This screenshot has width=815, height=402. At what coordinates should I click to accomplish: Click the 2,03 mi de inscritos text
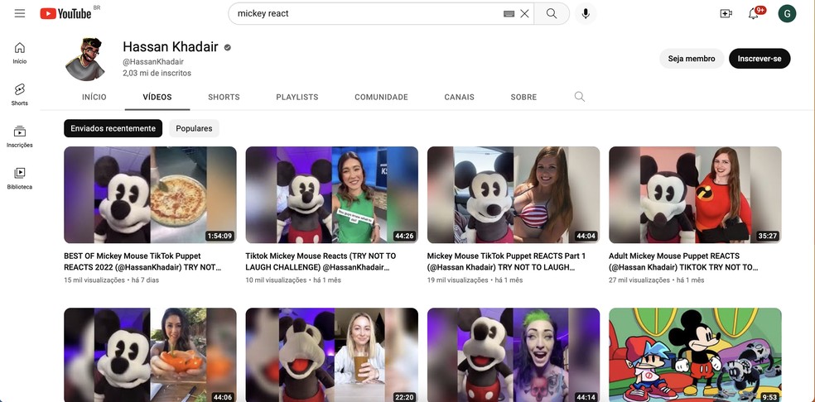pyautogui.click(x=157, y=74)
